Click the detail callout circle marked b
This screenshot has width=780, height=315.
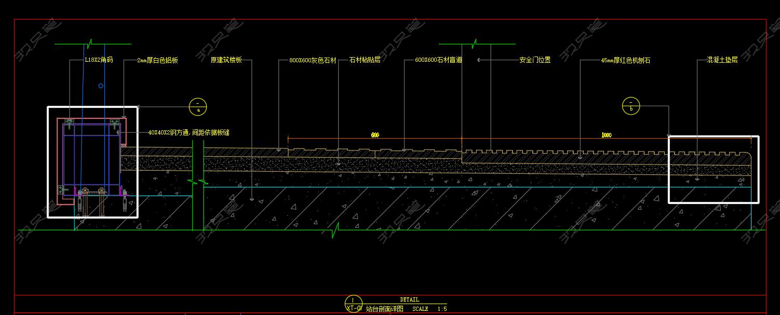pyautogui.click(x=631, y=106)
